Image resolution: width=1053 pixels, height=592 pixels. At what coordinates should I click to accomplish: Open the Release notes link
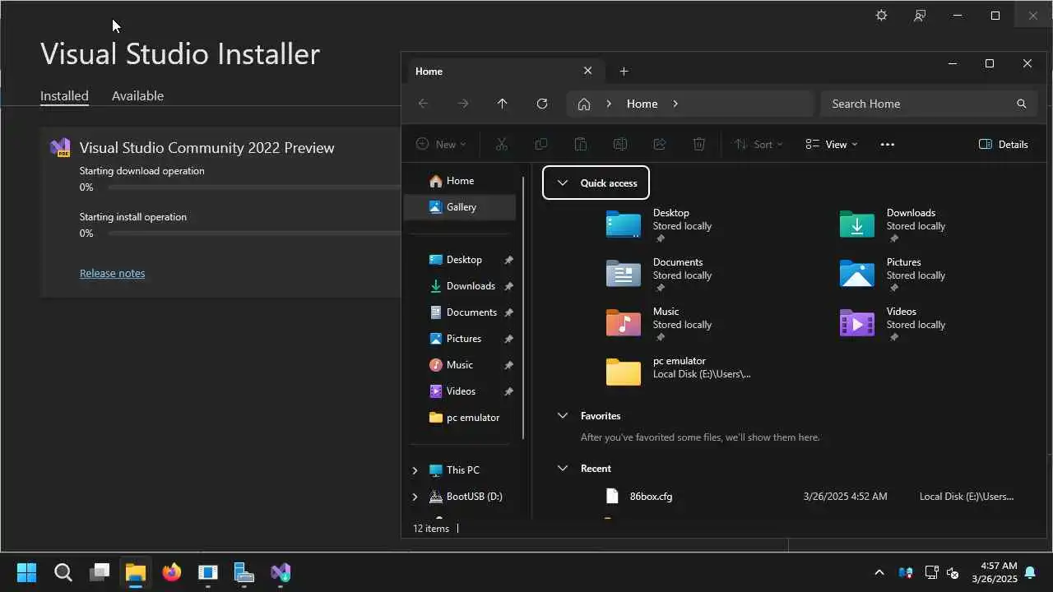click(x=112, y=273)
